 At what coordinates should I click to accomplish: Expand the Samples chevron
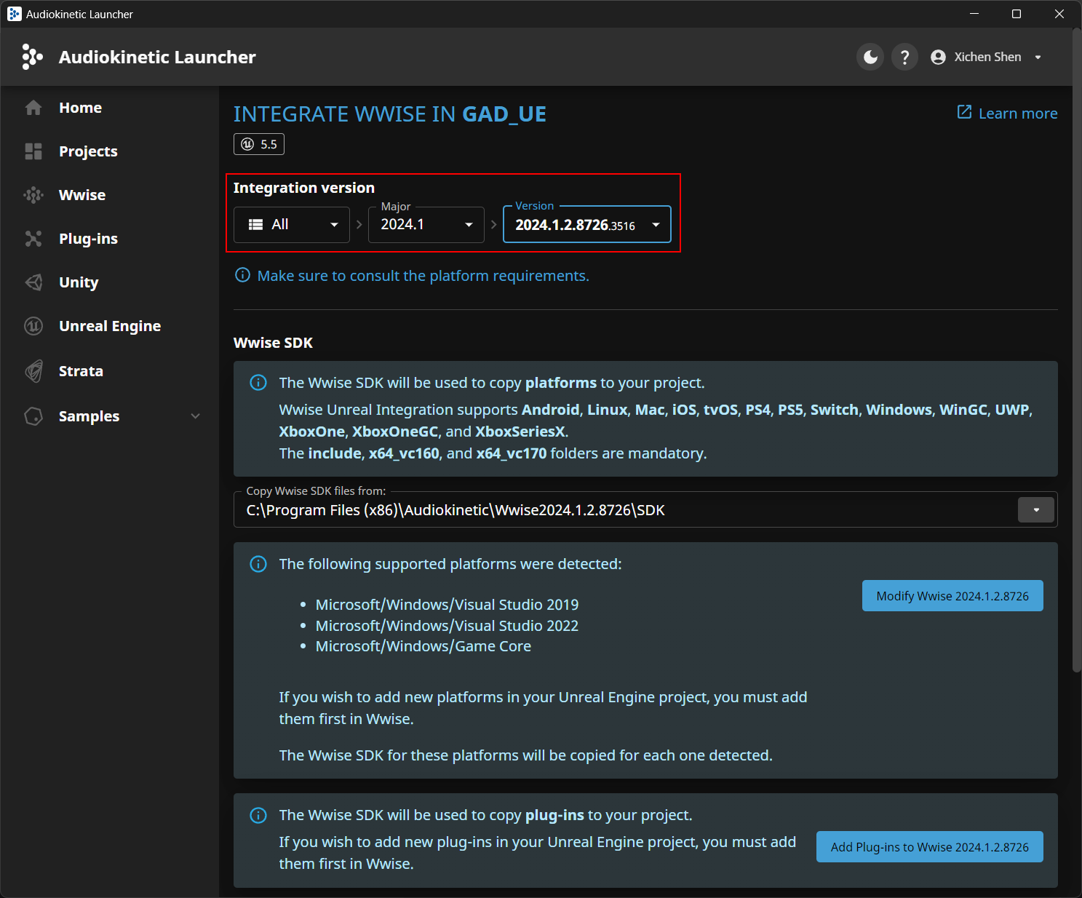pos(195,416)
